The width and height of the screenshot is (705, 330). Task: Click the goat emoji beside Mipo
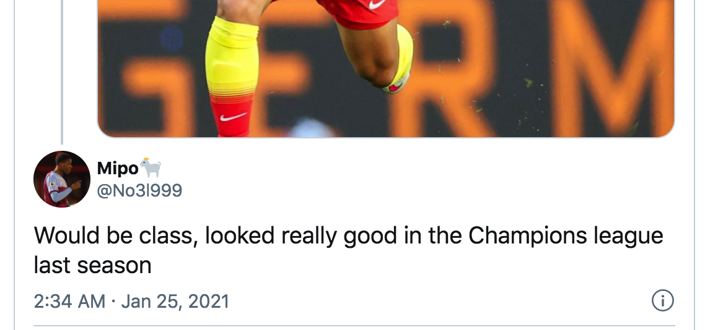point(151,167)
